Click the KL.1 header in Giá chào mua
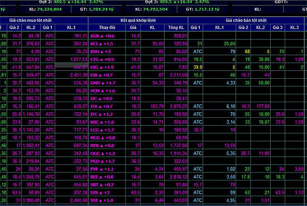307x206 pixels. pyautogui.click(x=71, y=27)
